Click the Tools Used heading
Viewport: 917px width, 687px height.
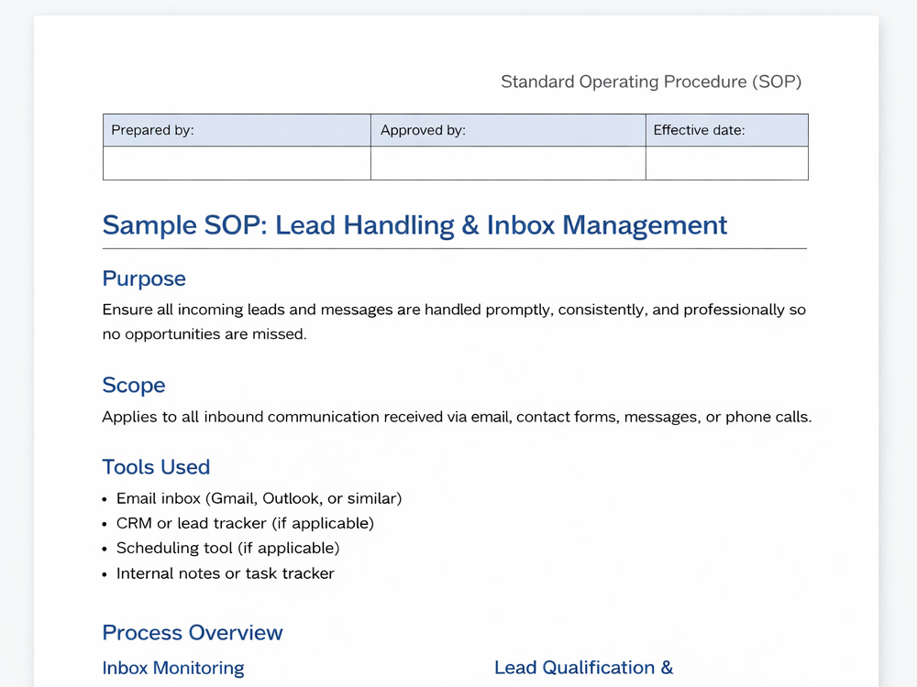[x=156, y=467]
